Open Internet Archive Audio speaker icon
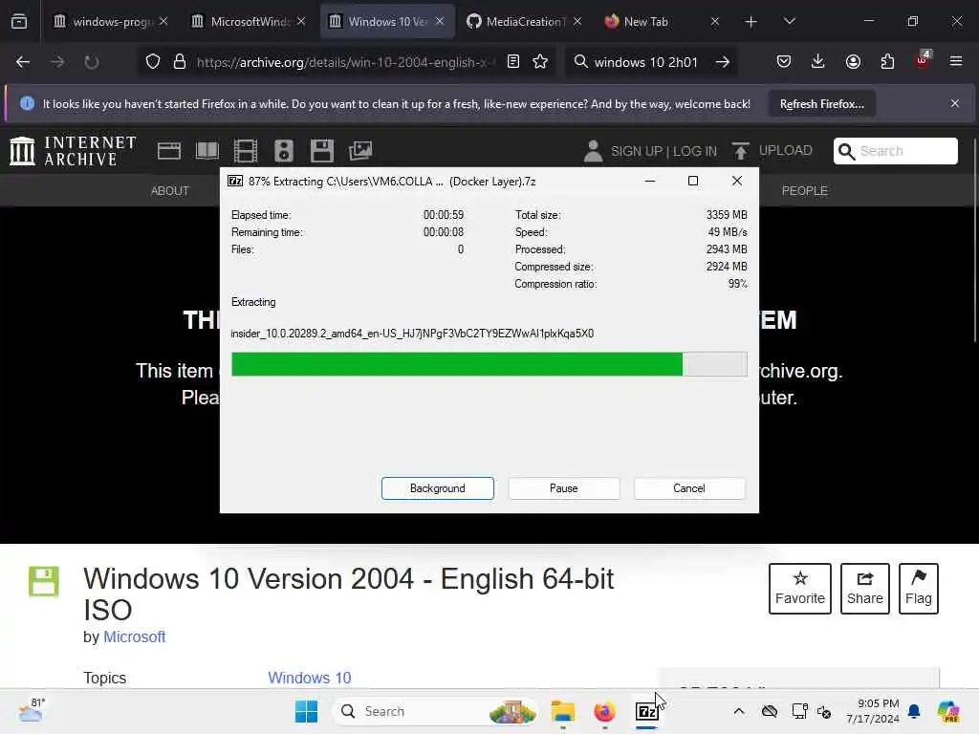Viewport: 979px width, 734px height. coord(283,150)
